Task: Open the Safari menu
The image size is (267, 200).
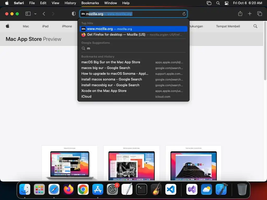Action: tap(19, 3)
